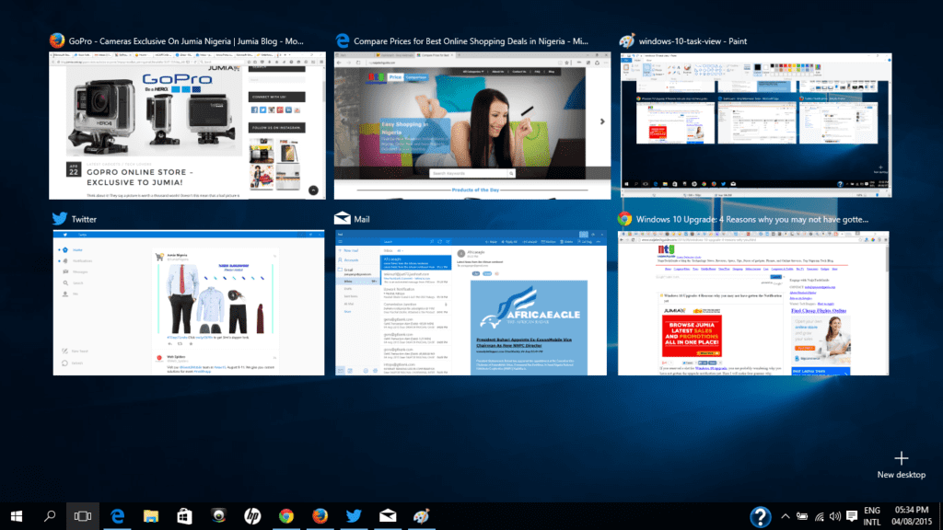
Task: Switch to the GoPro Jumia Blog Firefox window
Action: (187, 125)
